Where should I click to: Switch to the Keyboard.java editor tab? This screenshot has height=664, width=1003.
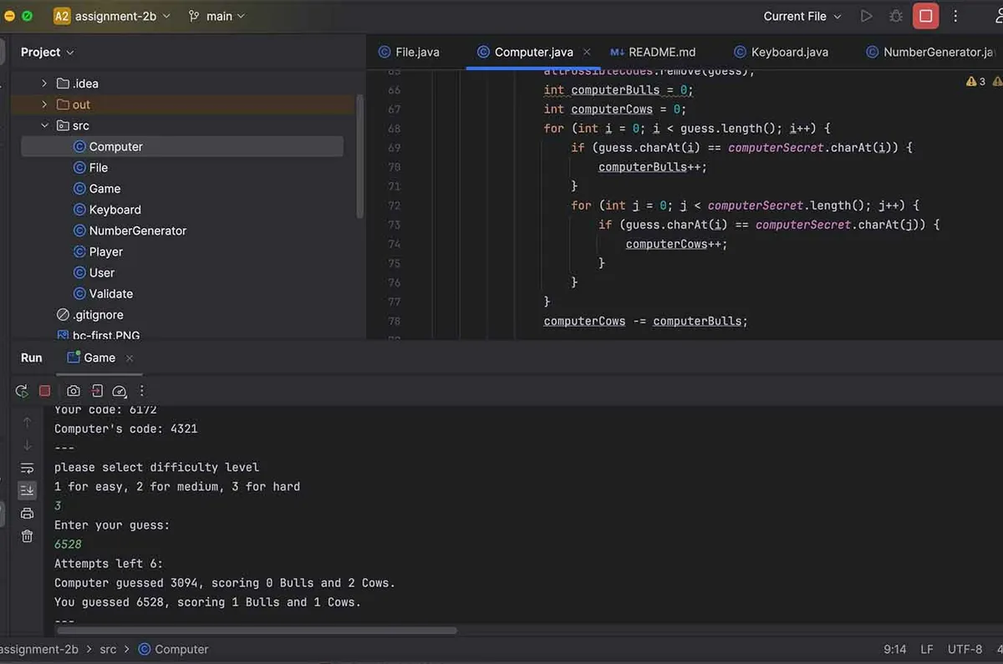point(781,52)
